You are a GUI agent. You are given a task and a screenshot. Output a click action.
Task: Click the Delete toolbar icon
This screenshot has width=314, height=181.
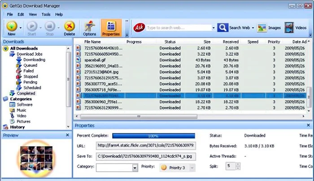[x=69, y=26]
